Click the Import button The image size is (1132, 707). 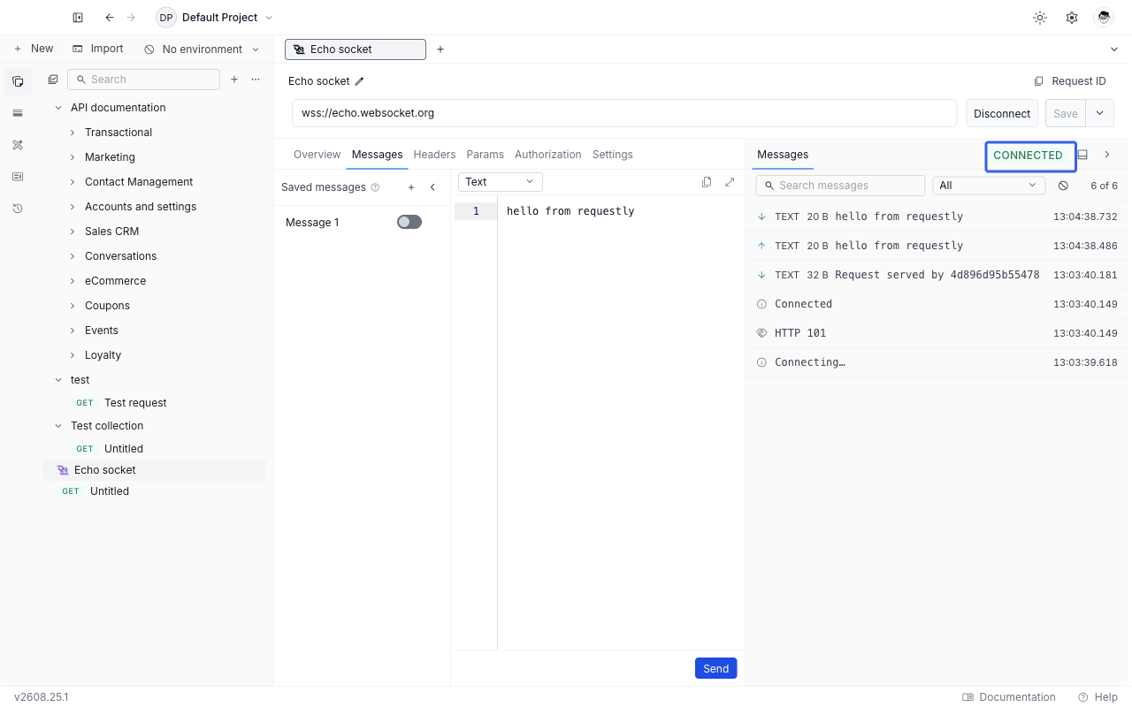(98, 49)
